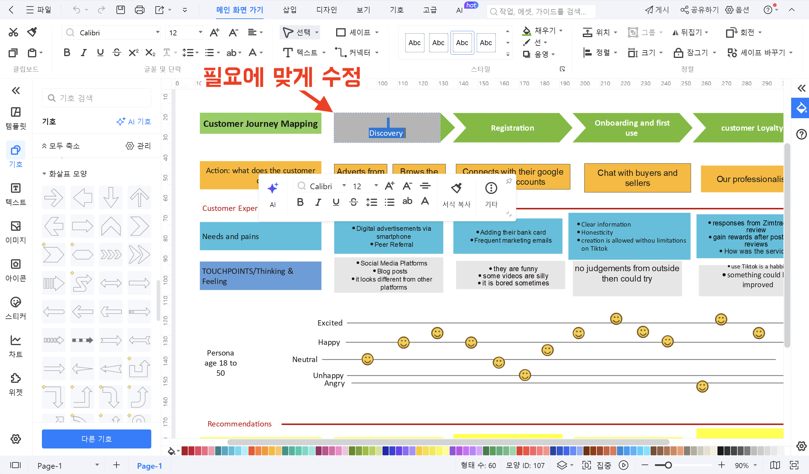809x474 pixels.
Task: Open the 커넥터 tool
Action: coord(356,52)
